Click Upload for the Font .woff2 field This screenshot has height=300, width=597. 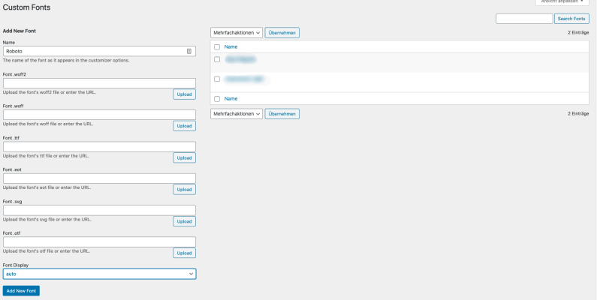click(x=185, y=94)
